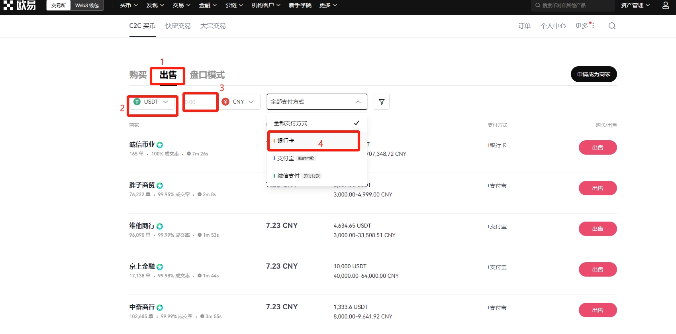Click 出售 button for 胖子商贸

598,188
